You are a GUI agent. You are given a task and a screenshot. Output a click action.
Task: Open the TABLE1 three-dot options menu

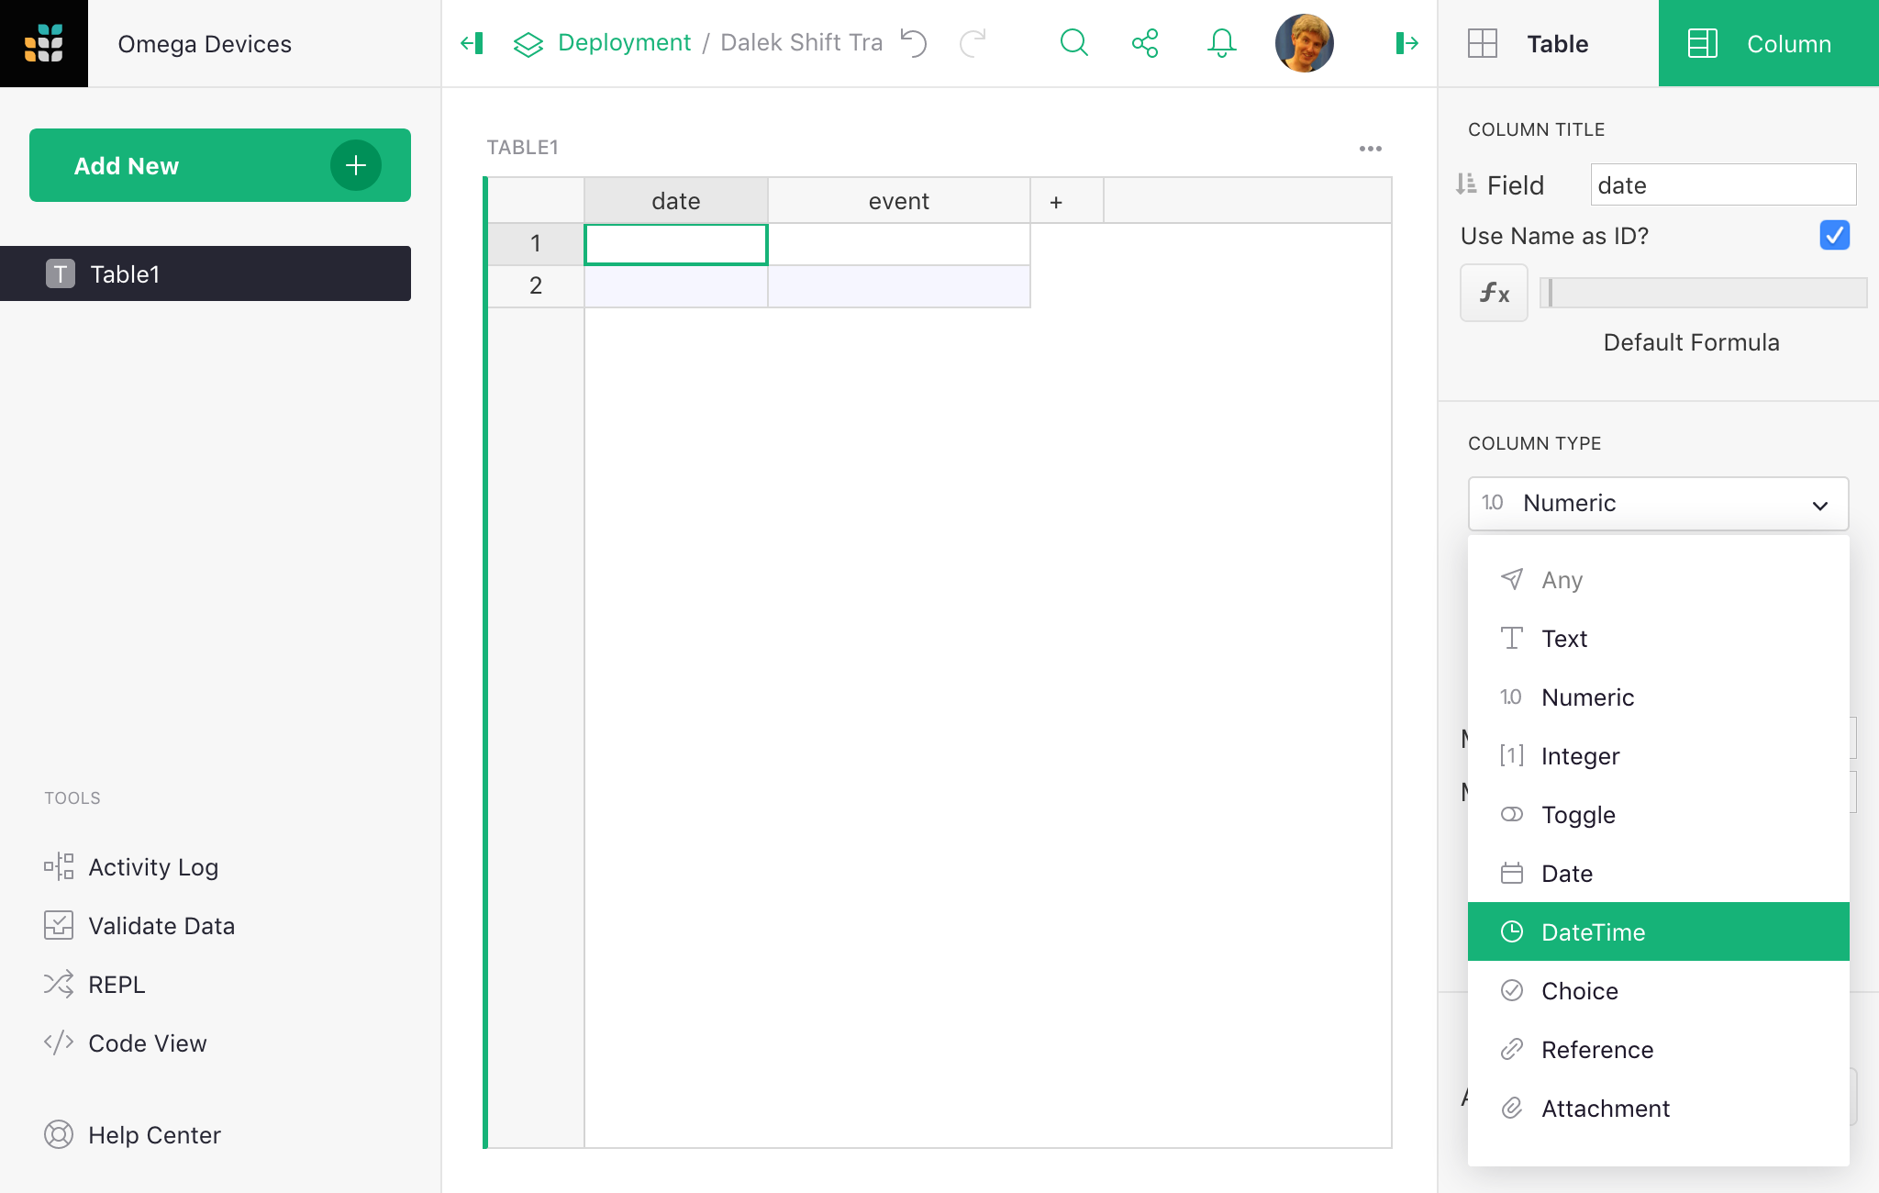coord(1370,149)
